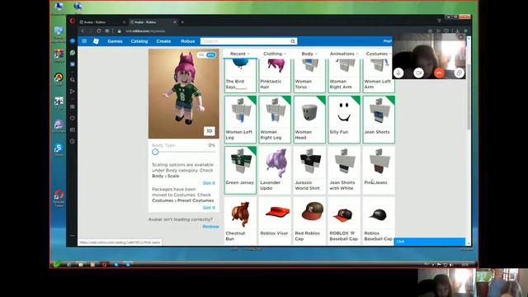Select the Red Roblox Cap item
528x297 pixels.
pyautogui.click(x=309, y=221)
